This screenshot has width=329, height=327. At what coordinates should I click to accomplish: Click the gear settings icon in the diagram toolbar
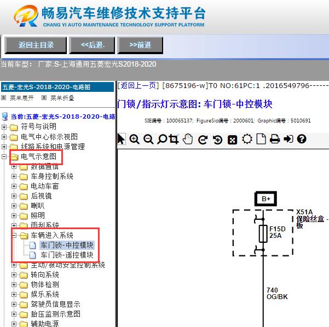click(247, 139)
